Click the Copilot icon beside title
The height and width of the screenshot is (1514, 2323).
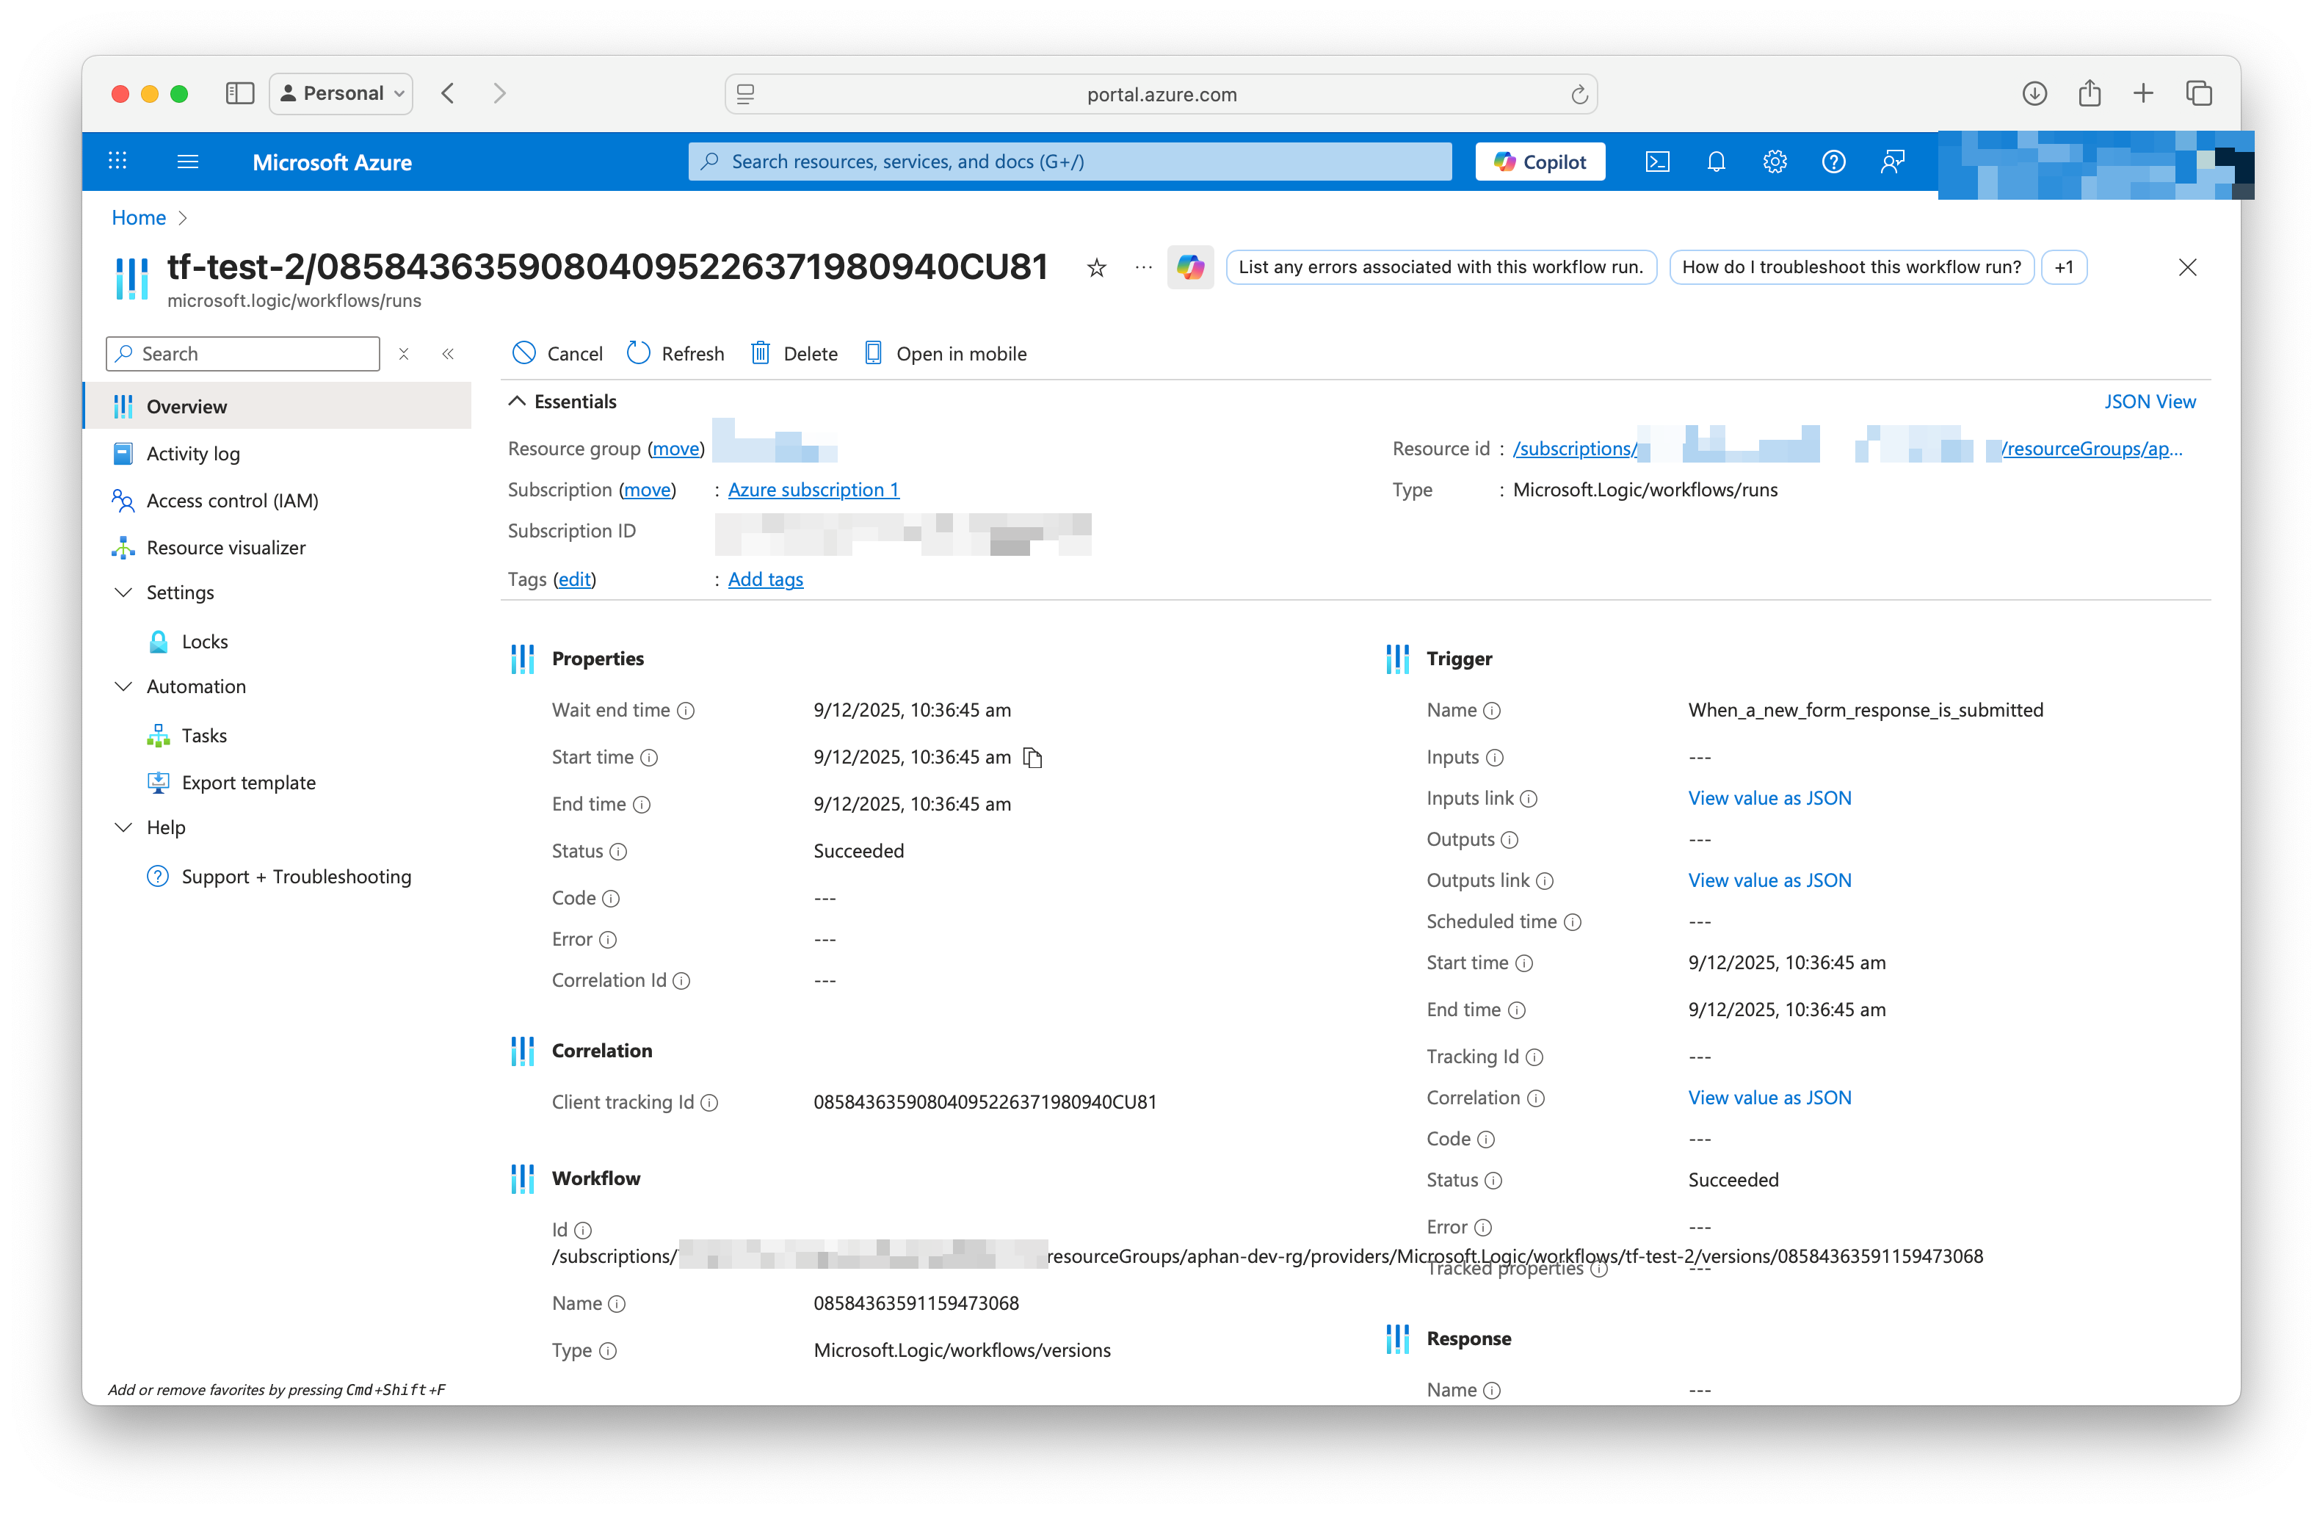1190,267
